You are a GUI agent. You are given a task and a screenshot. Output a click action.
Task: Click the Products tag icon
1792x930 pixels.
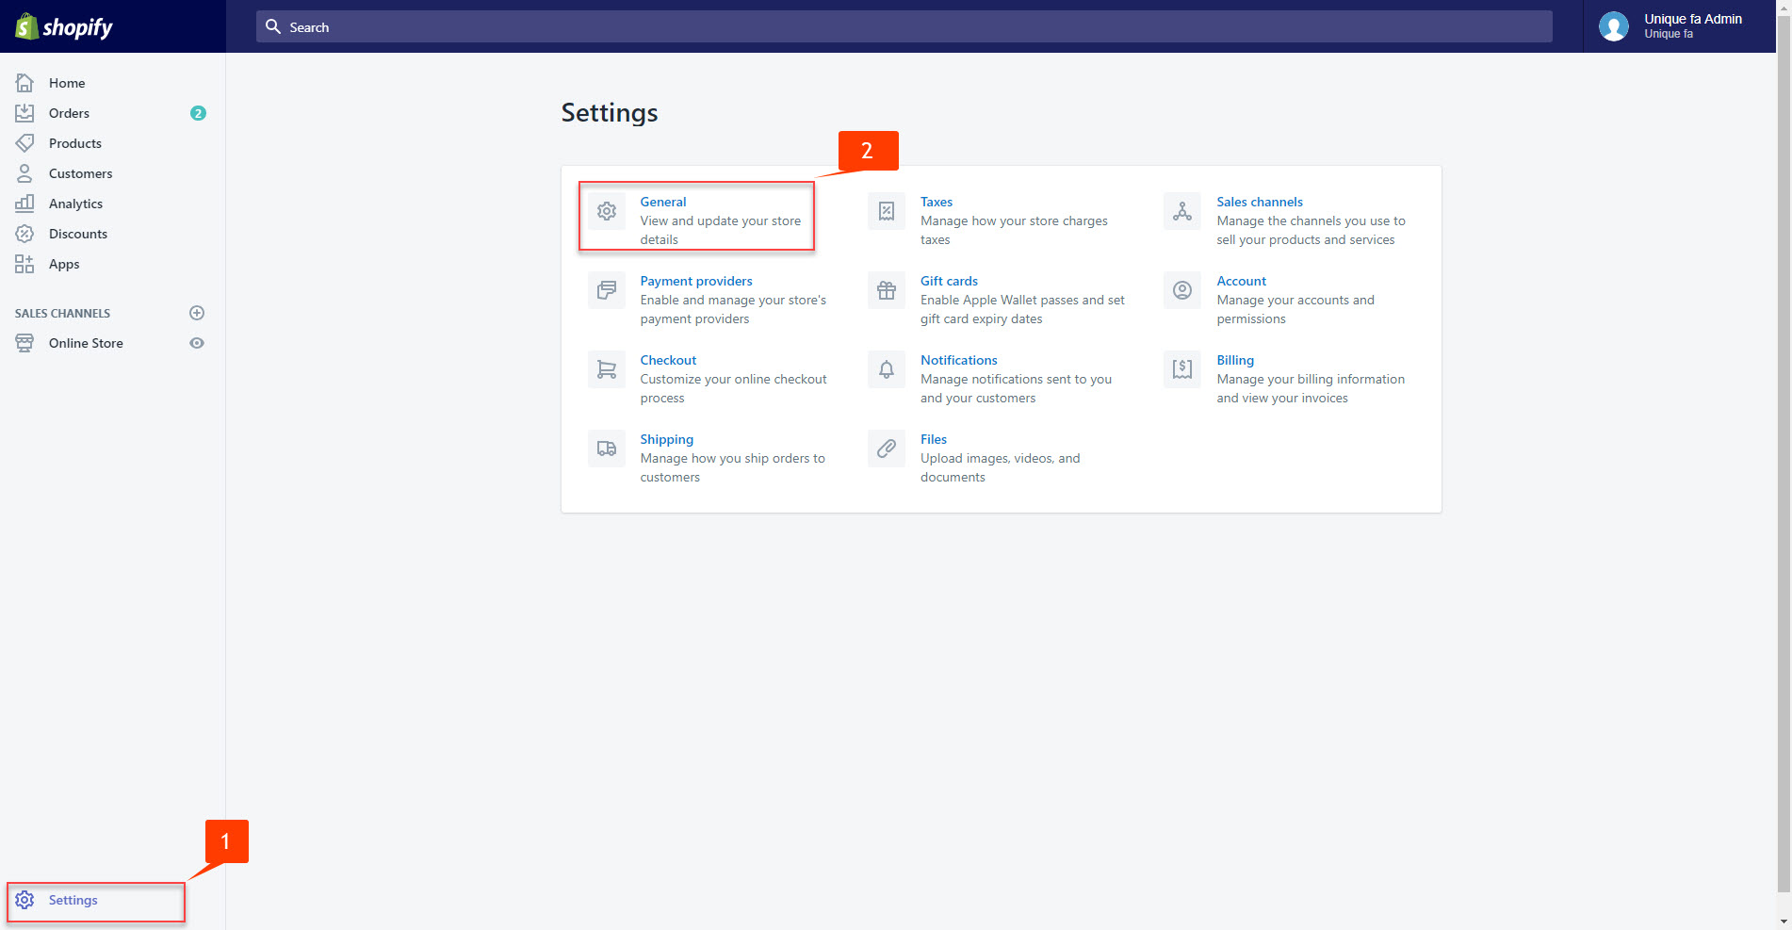tap(24, 143)
